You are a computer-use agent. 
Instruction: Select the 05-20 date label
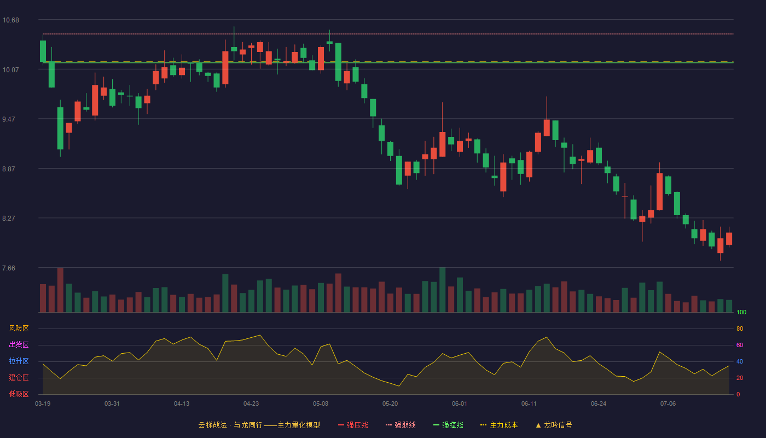(x=390, y=404)
